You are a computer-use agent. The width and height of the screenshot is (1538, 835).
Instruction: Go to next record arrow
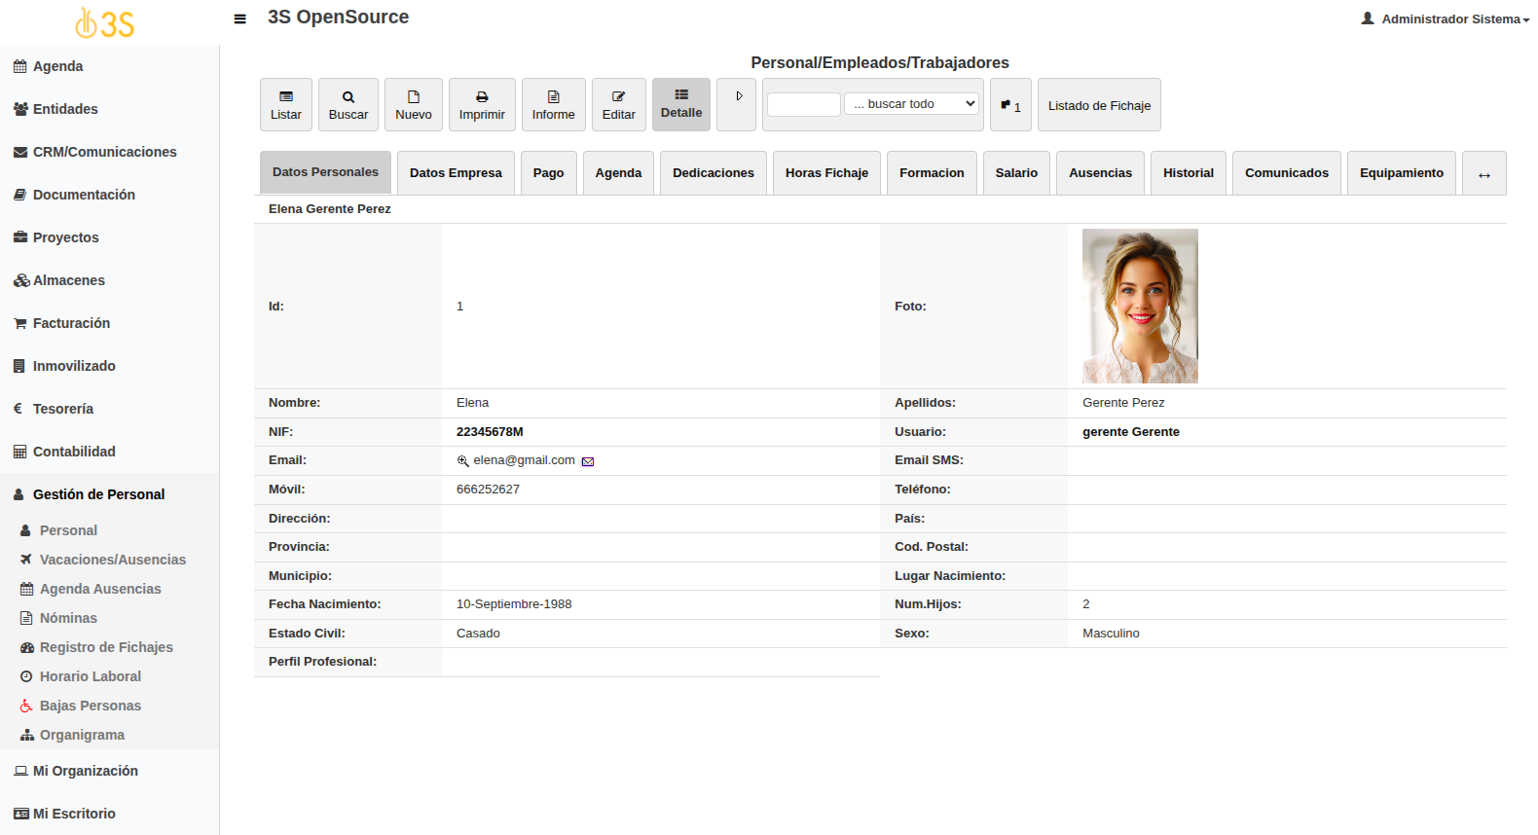click(x=737, y=97)
